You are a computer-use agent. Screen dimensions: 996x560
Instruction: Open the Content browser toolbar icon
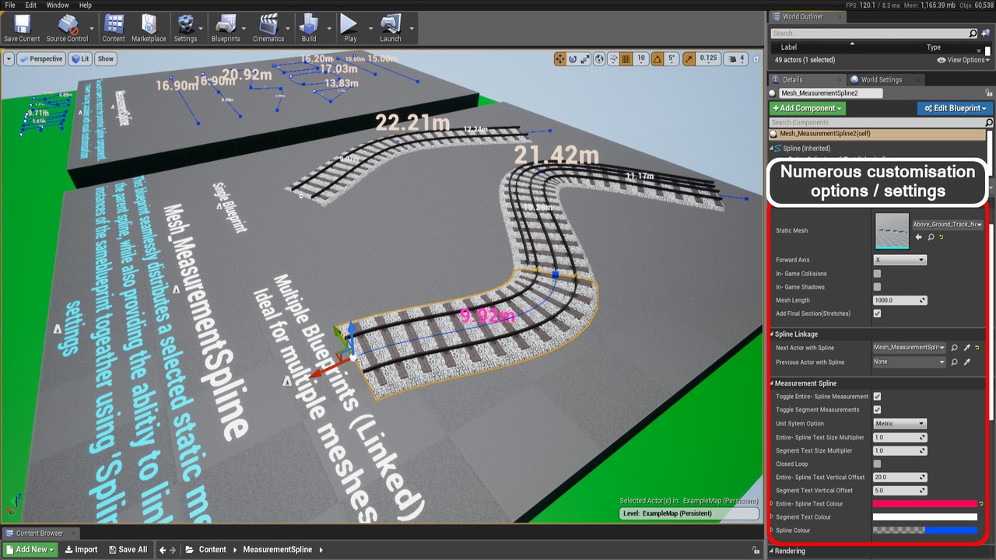point(114,28)
